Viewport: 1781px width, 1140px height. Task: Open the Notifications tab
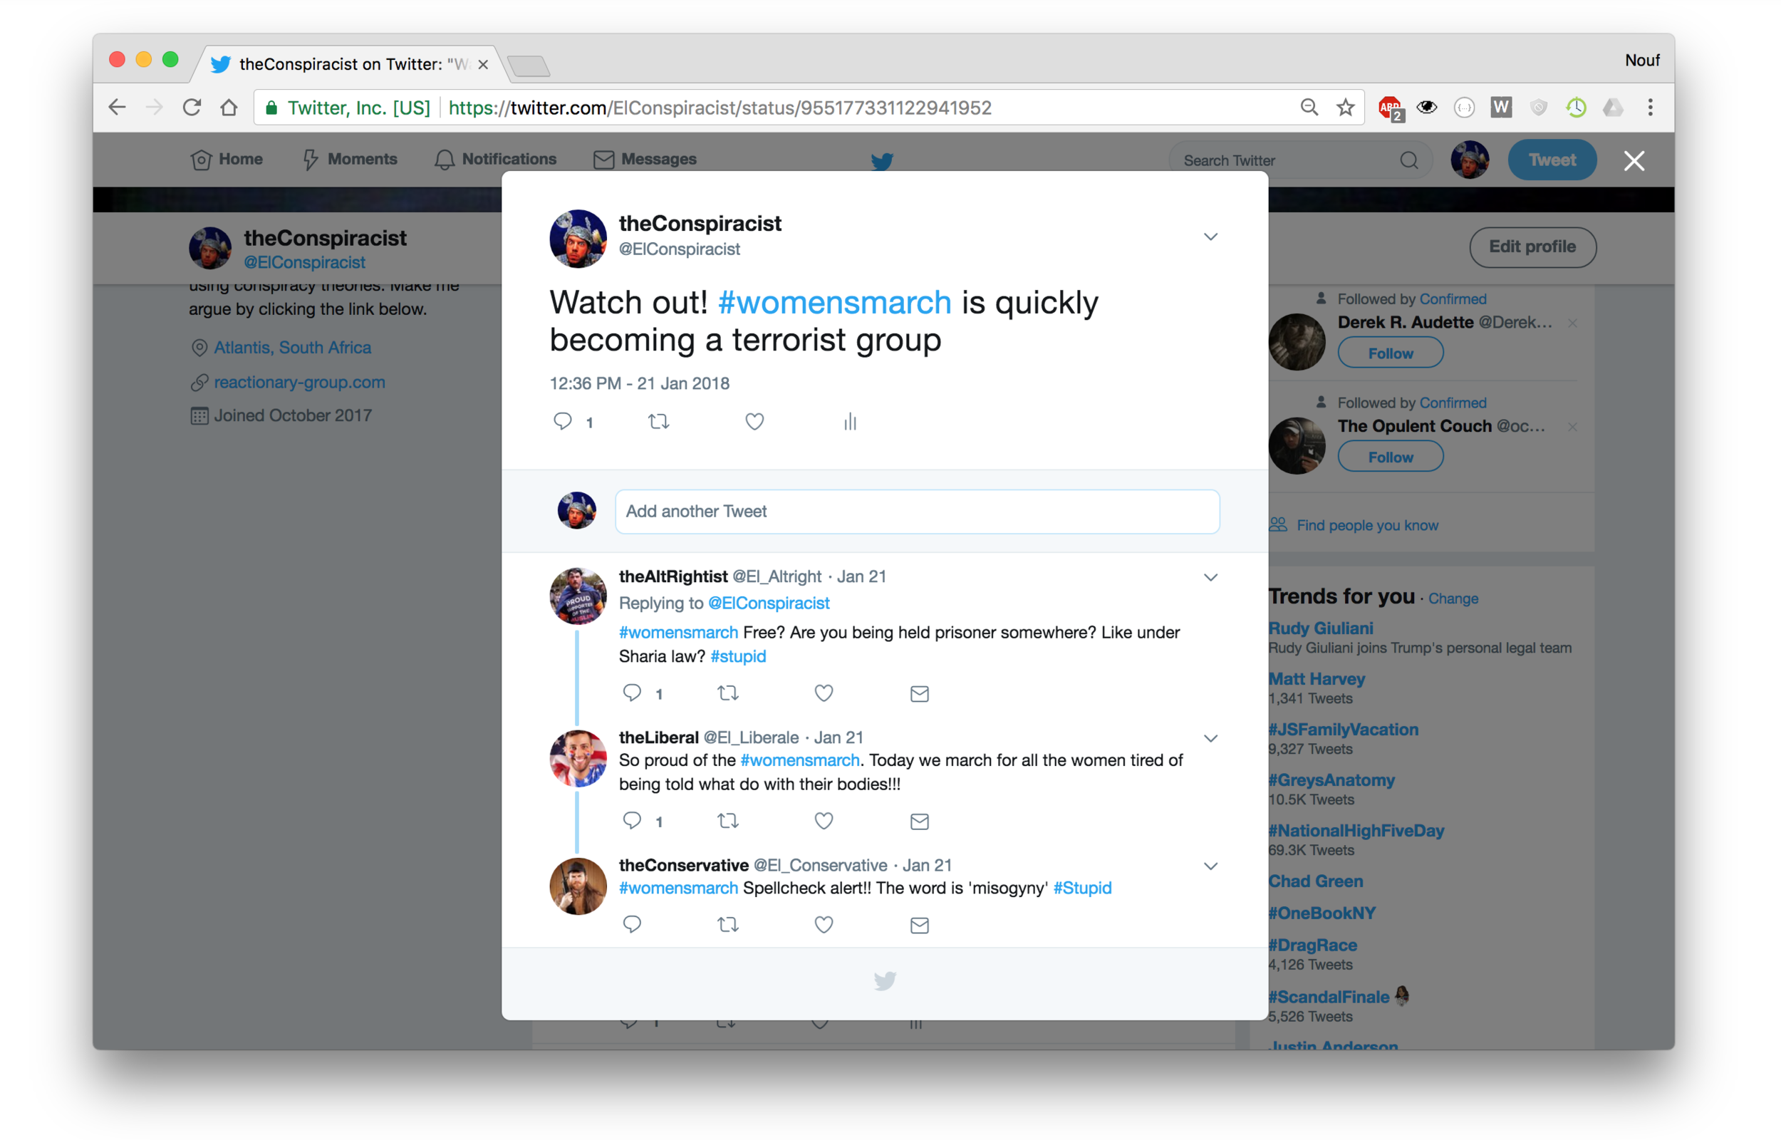495,159
